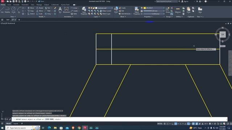Switch to the Layout tab

coord(16,123)
